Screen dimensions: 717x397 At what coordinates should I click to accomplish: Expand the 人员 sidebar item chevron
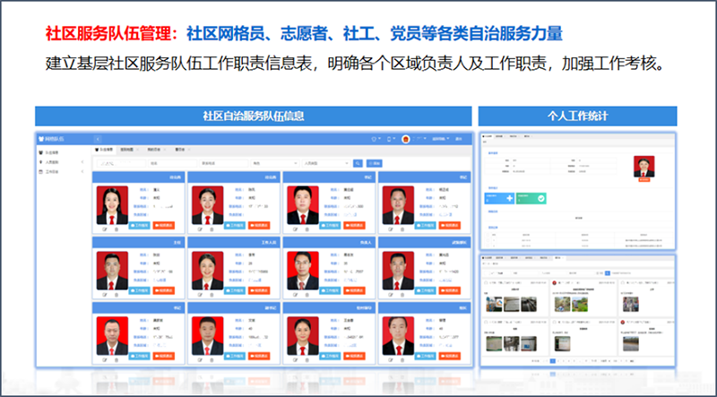click(82, 162)
